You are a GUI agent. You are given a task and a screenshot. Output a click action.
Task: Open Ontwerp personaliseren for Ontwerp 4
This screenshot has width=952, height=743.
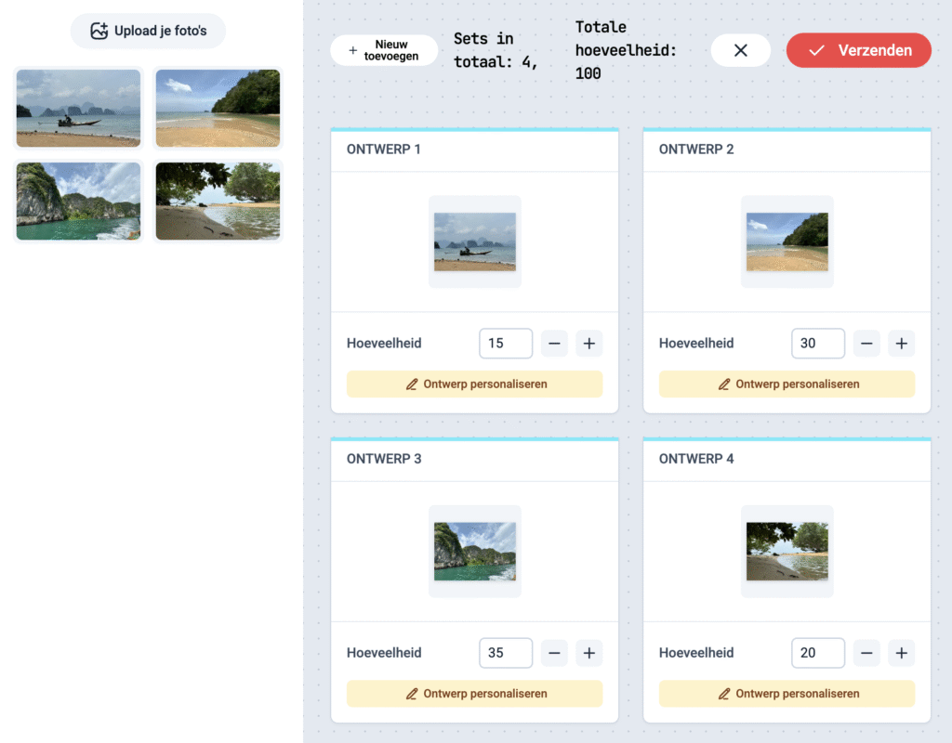point(787,694)
